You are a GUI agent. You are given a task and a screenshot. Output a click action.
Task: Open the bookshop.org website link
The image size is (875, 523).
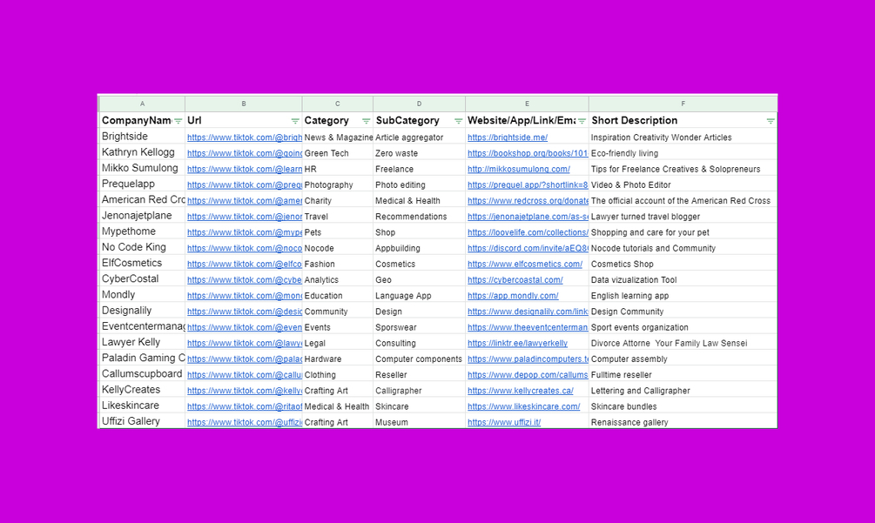click(x=528, y=153)
